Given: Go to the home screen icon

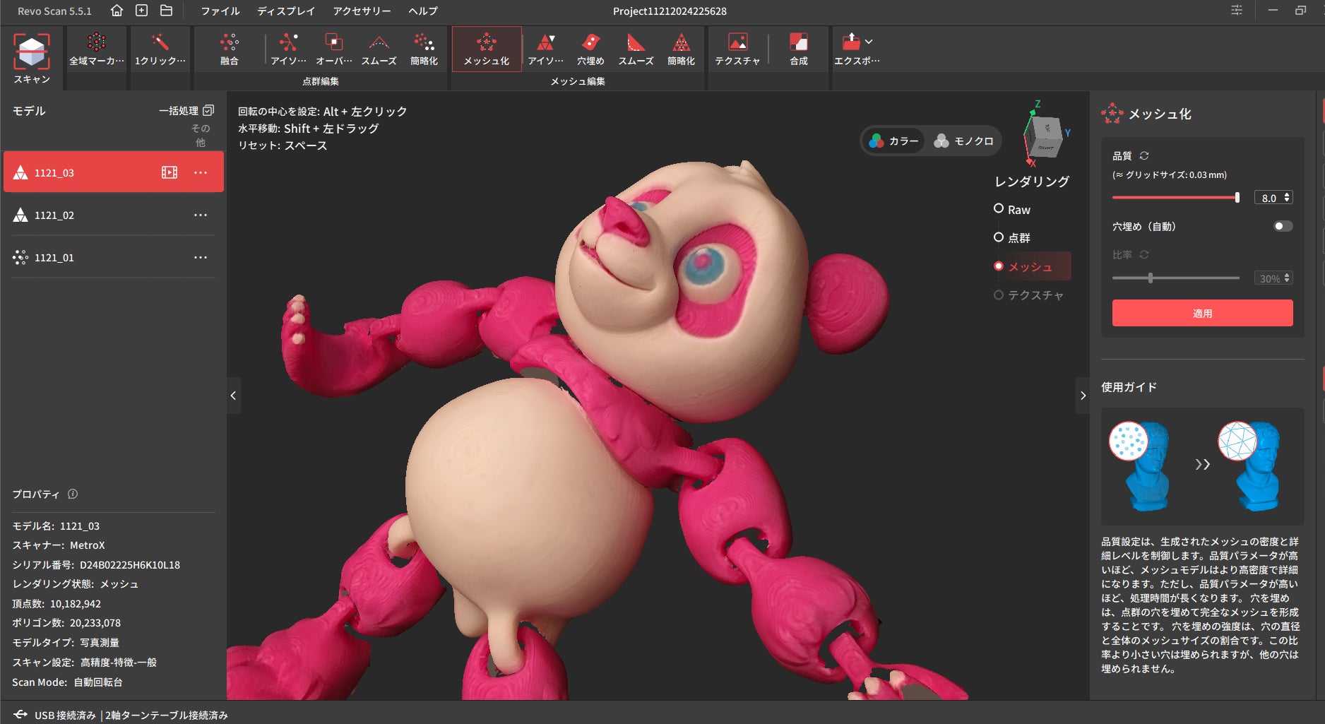Looking at the screenshot, I should point(117,11).
